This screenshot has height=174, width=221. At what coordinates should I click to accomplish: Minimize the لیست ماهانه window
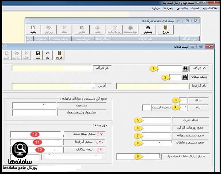(193, 46)
